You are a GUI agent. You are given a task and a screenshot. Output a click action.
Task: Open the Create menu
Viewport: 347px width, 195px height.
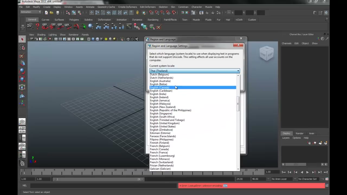(47, 7)
